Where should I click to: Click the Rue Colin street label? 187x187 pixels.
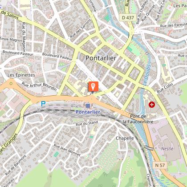[165, 88]
